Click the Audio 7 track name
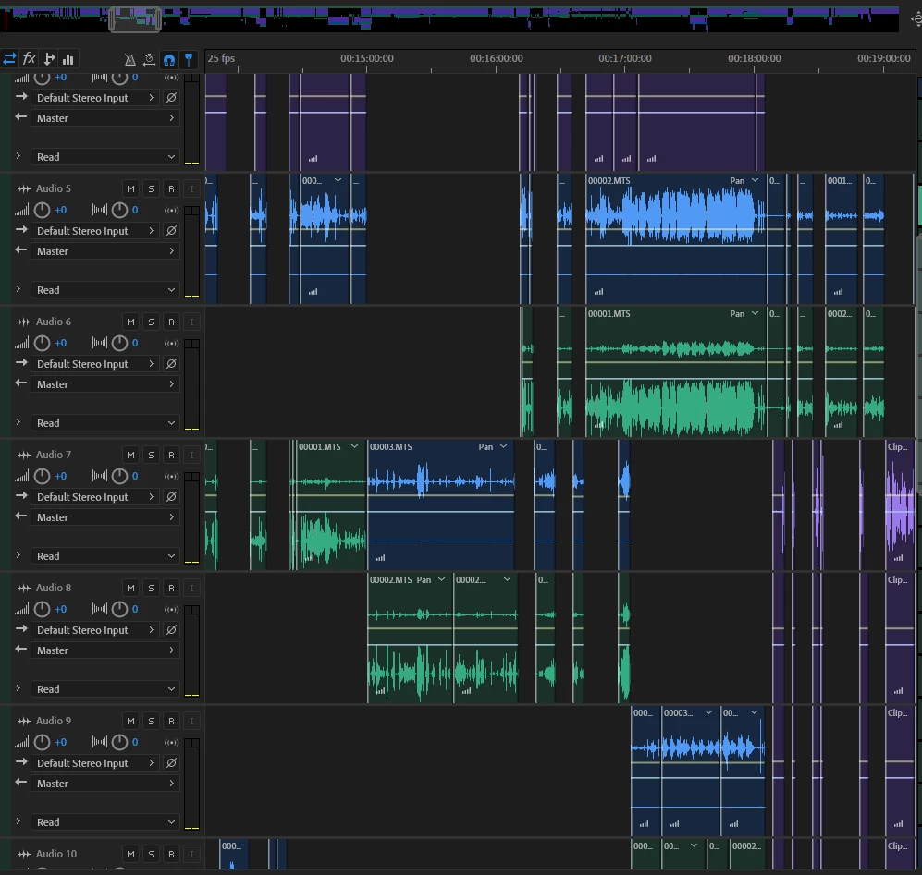 point(54,455)
